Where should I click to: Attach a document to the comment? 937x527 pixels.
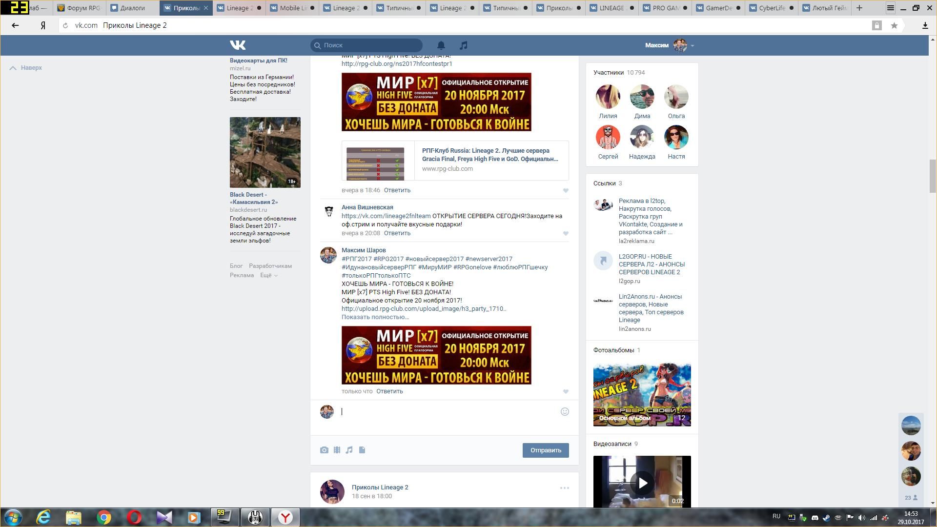point(362,450)
